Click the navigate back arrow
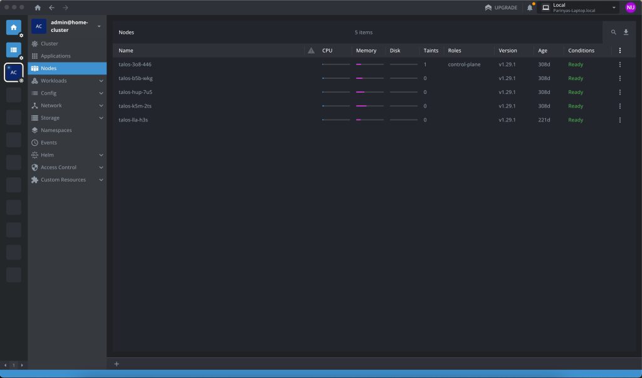This screenshot has height=378, width=642. coord(51,8)
